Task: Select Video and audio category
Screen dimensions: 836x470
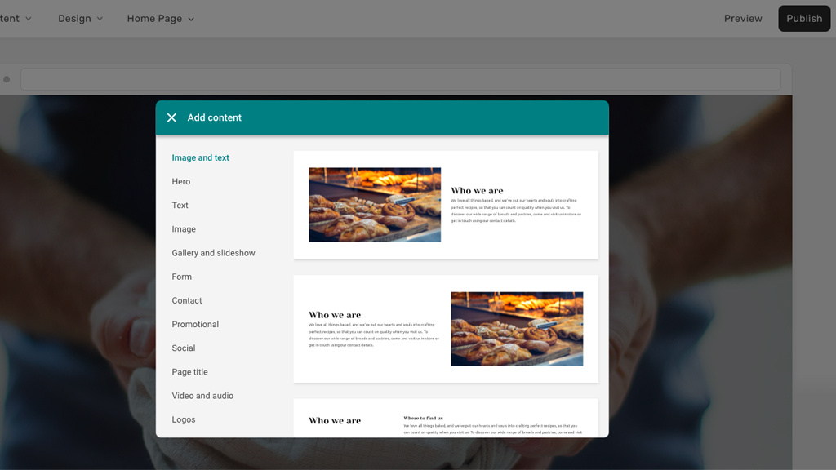Action: (x=202, y=396)
